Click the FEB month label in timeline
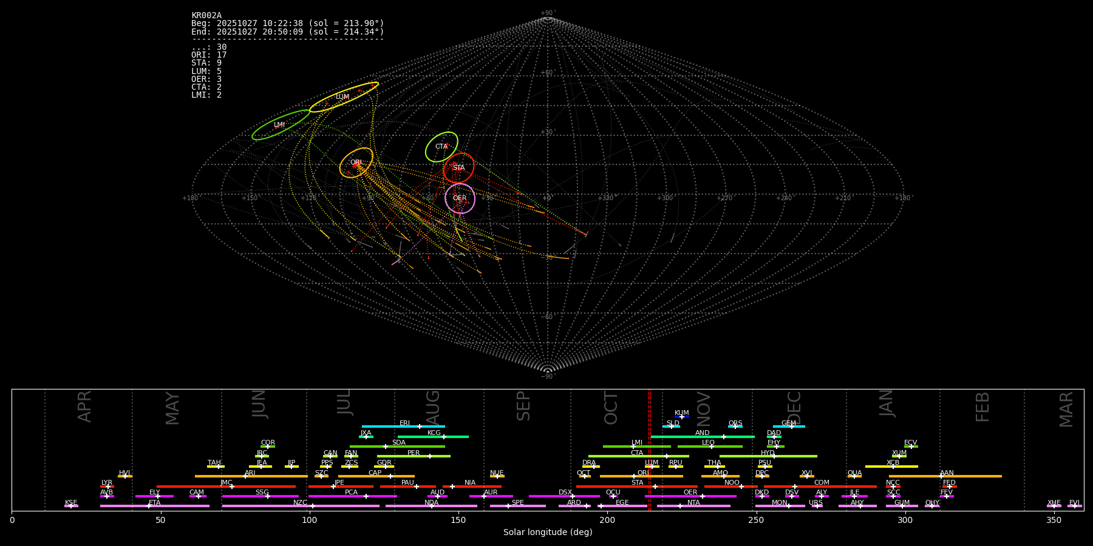This screenshot has height=546, width=1093. [x=982, y=407]
